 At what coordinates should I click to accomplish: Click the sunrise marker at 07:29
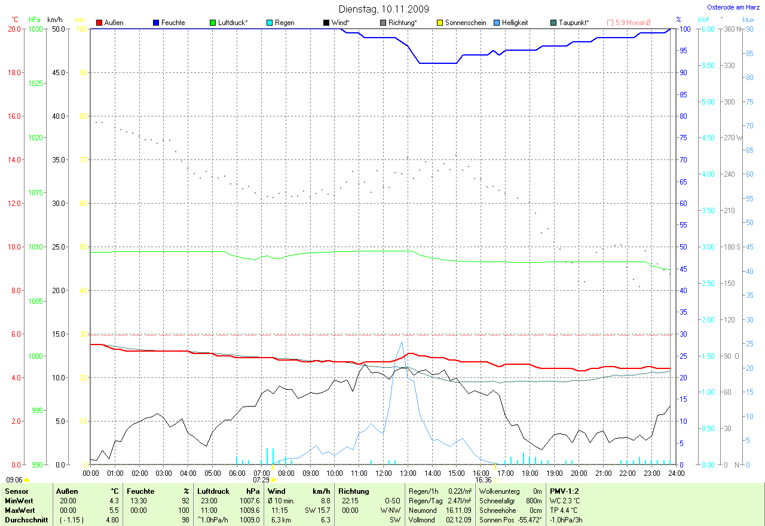(x=273, y=479)
